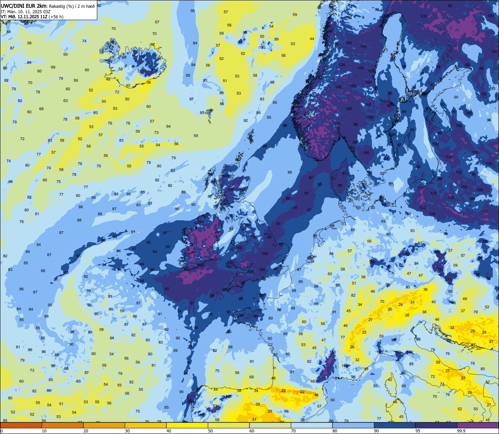Click the '95' label under the legend

(x=418, y=431)
